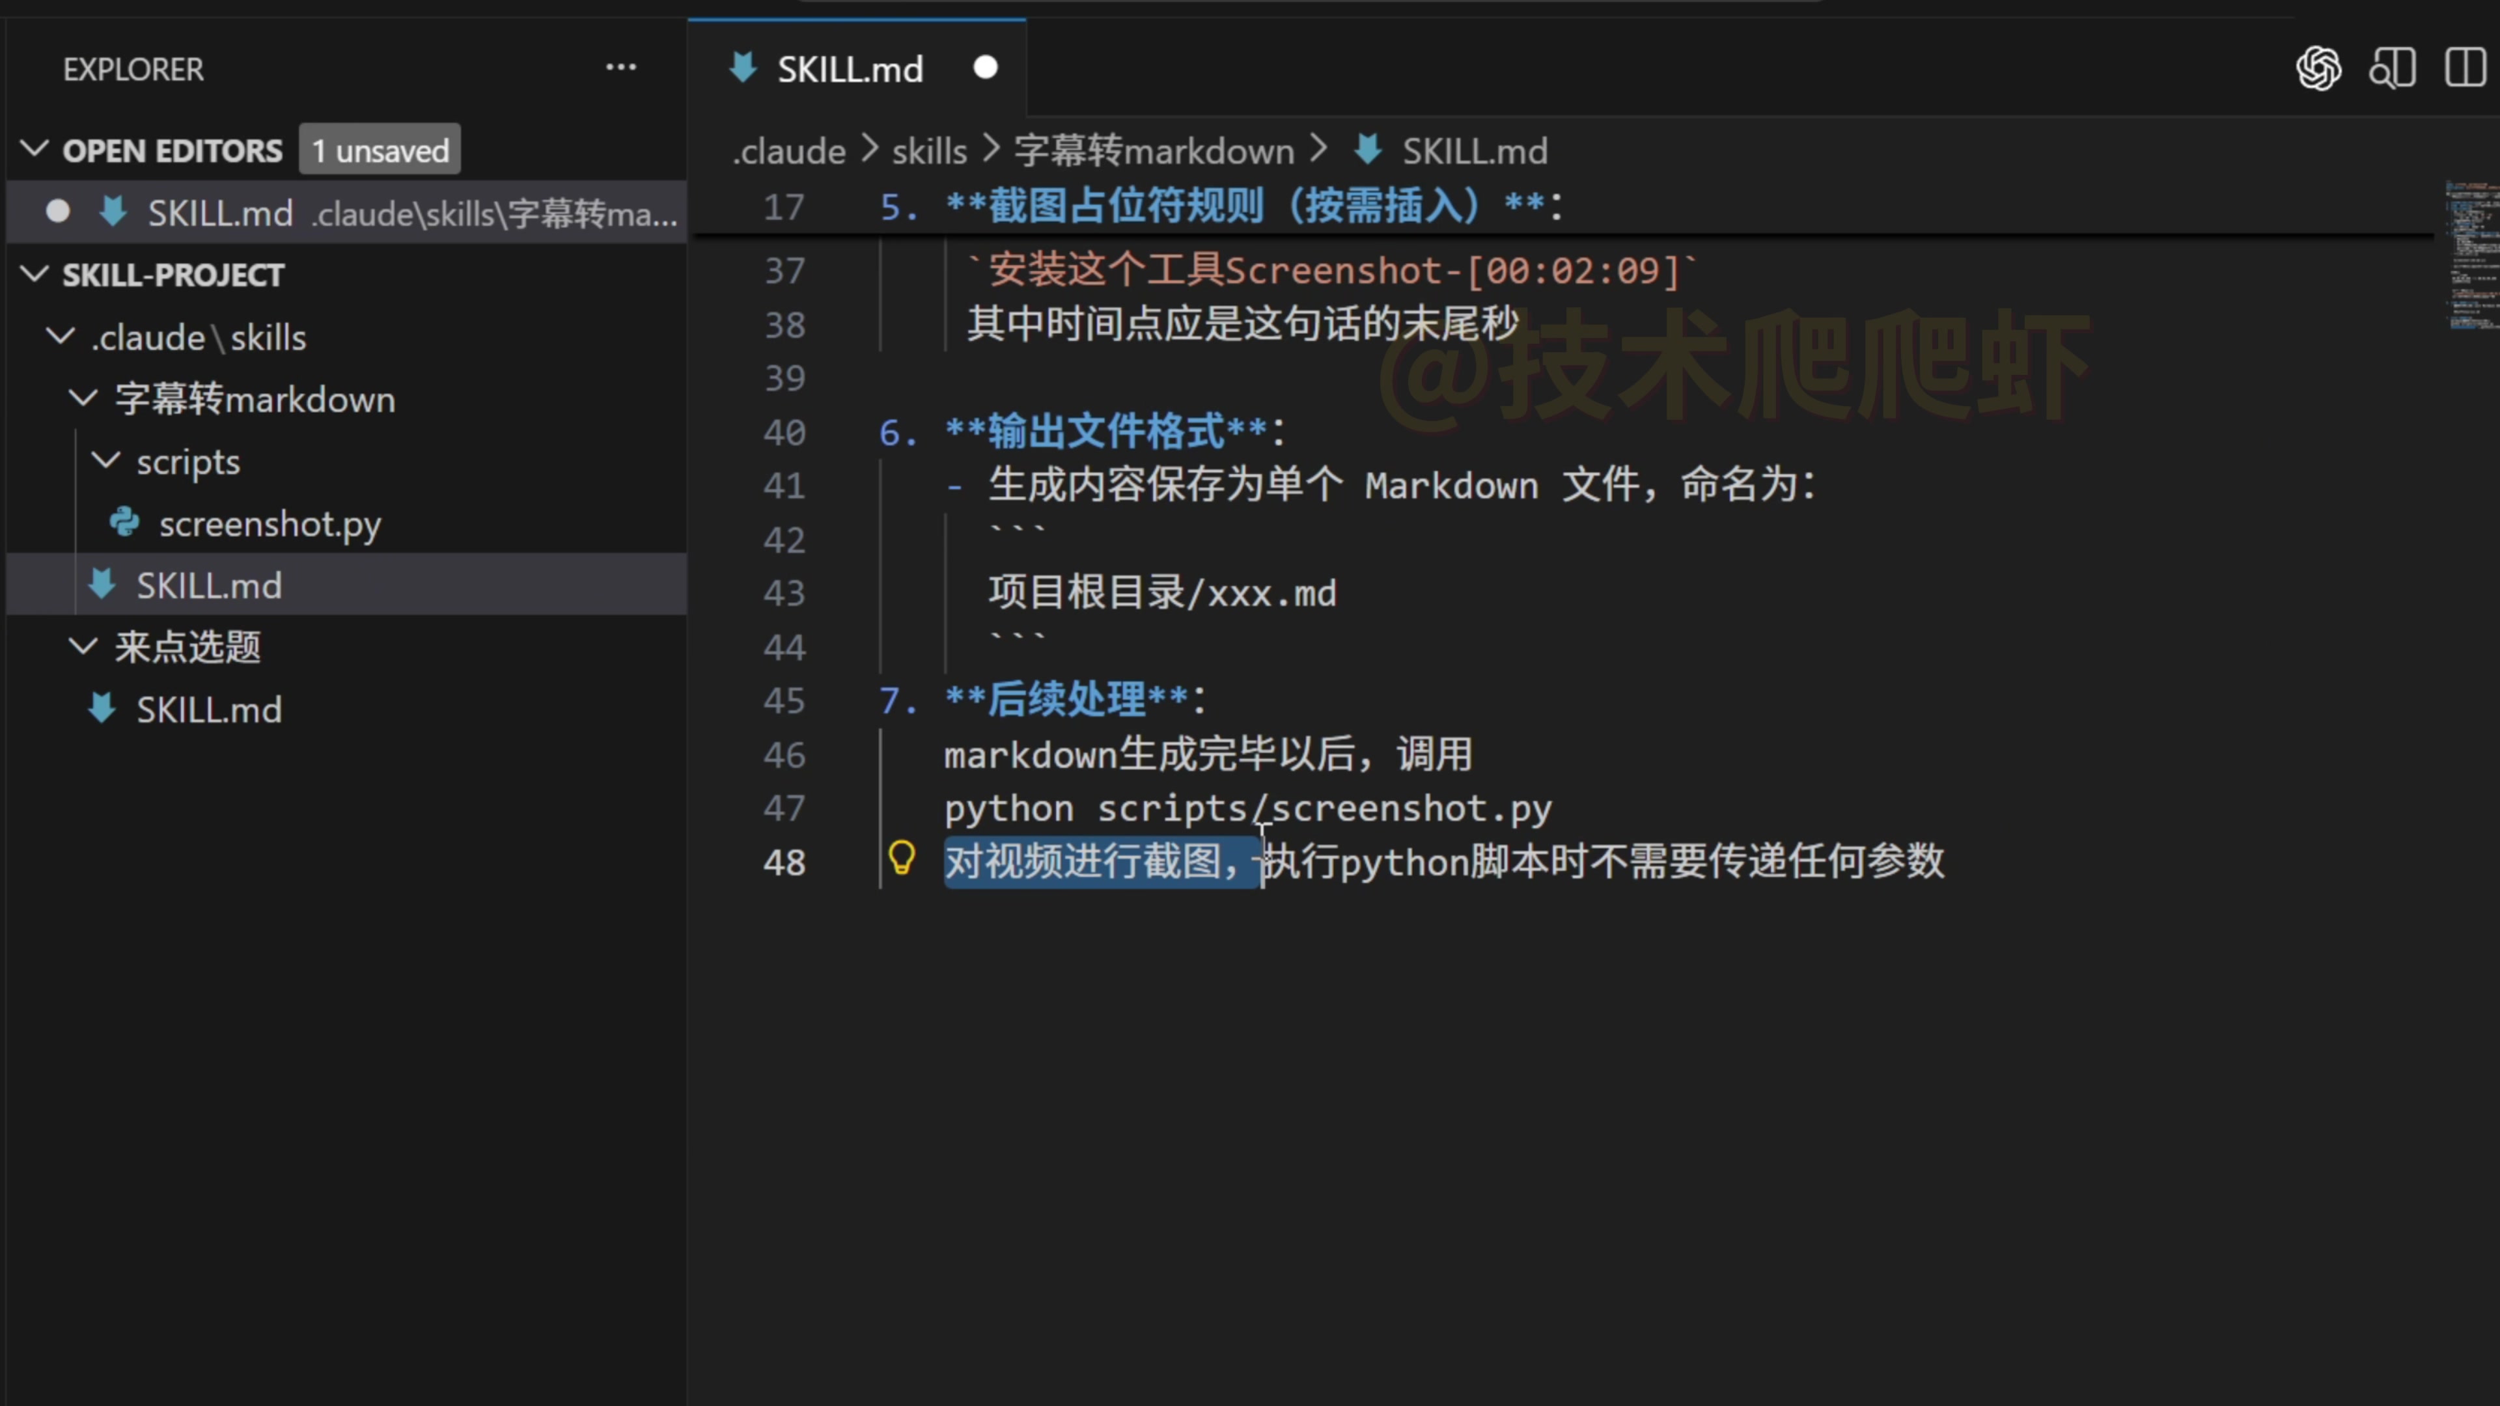The width and height of the screenshot is (2500, 1406).
Task: Collapse the OPEN EDITORS section
Action: (35, 150)
